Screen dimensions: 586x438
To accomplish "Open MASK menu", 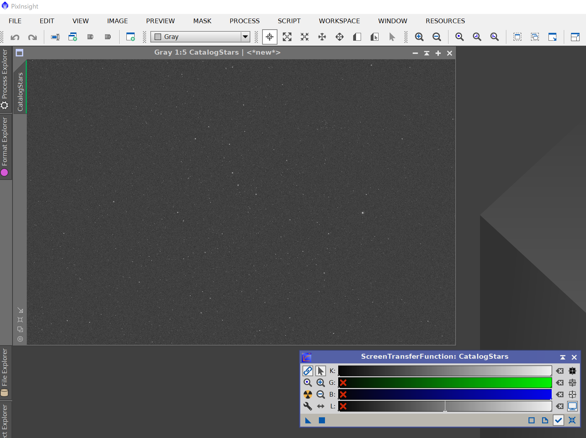I will pos(202,21).
